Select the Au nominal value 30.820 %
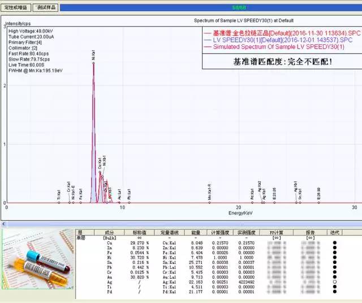 pyautogui.click(x=140, y=277)
